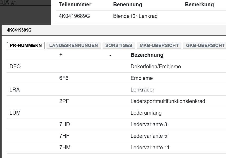Click the Benennung column header
226x158 pixels.
click(x=127, y=5)
